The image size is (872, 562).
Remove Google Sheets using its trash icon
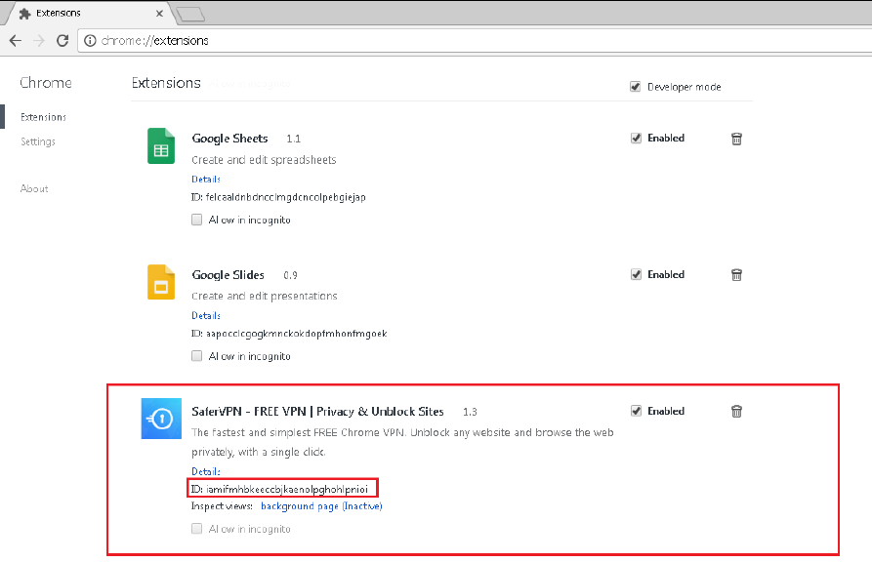736,139
